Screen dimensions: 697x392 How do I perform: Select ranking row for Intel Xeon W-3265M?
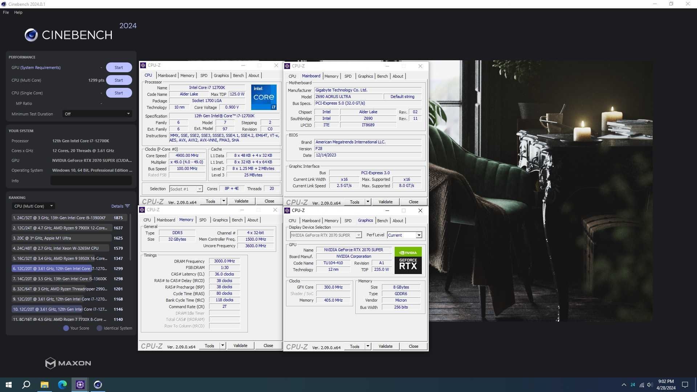[x=69, y=248]
